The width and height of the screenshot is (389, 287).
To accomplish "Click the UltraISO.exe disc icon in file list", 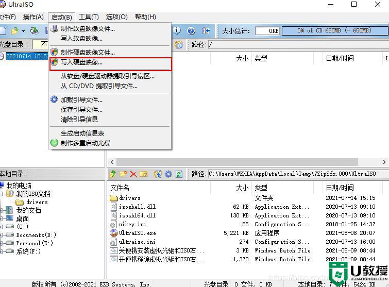I will tap(114, 233).
